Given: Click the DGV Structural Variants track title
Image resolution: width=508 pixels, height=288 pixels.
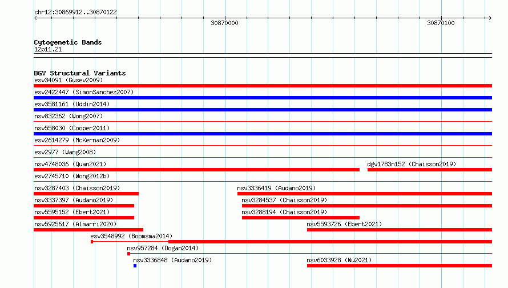Looking at the screenshot, I should coord(80,73).
